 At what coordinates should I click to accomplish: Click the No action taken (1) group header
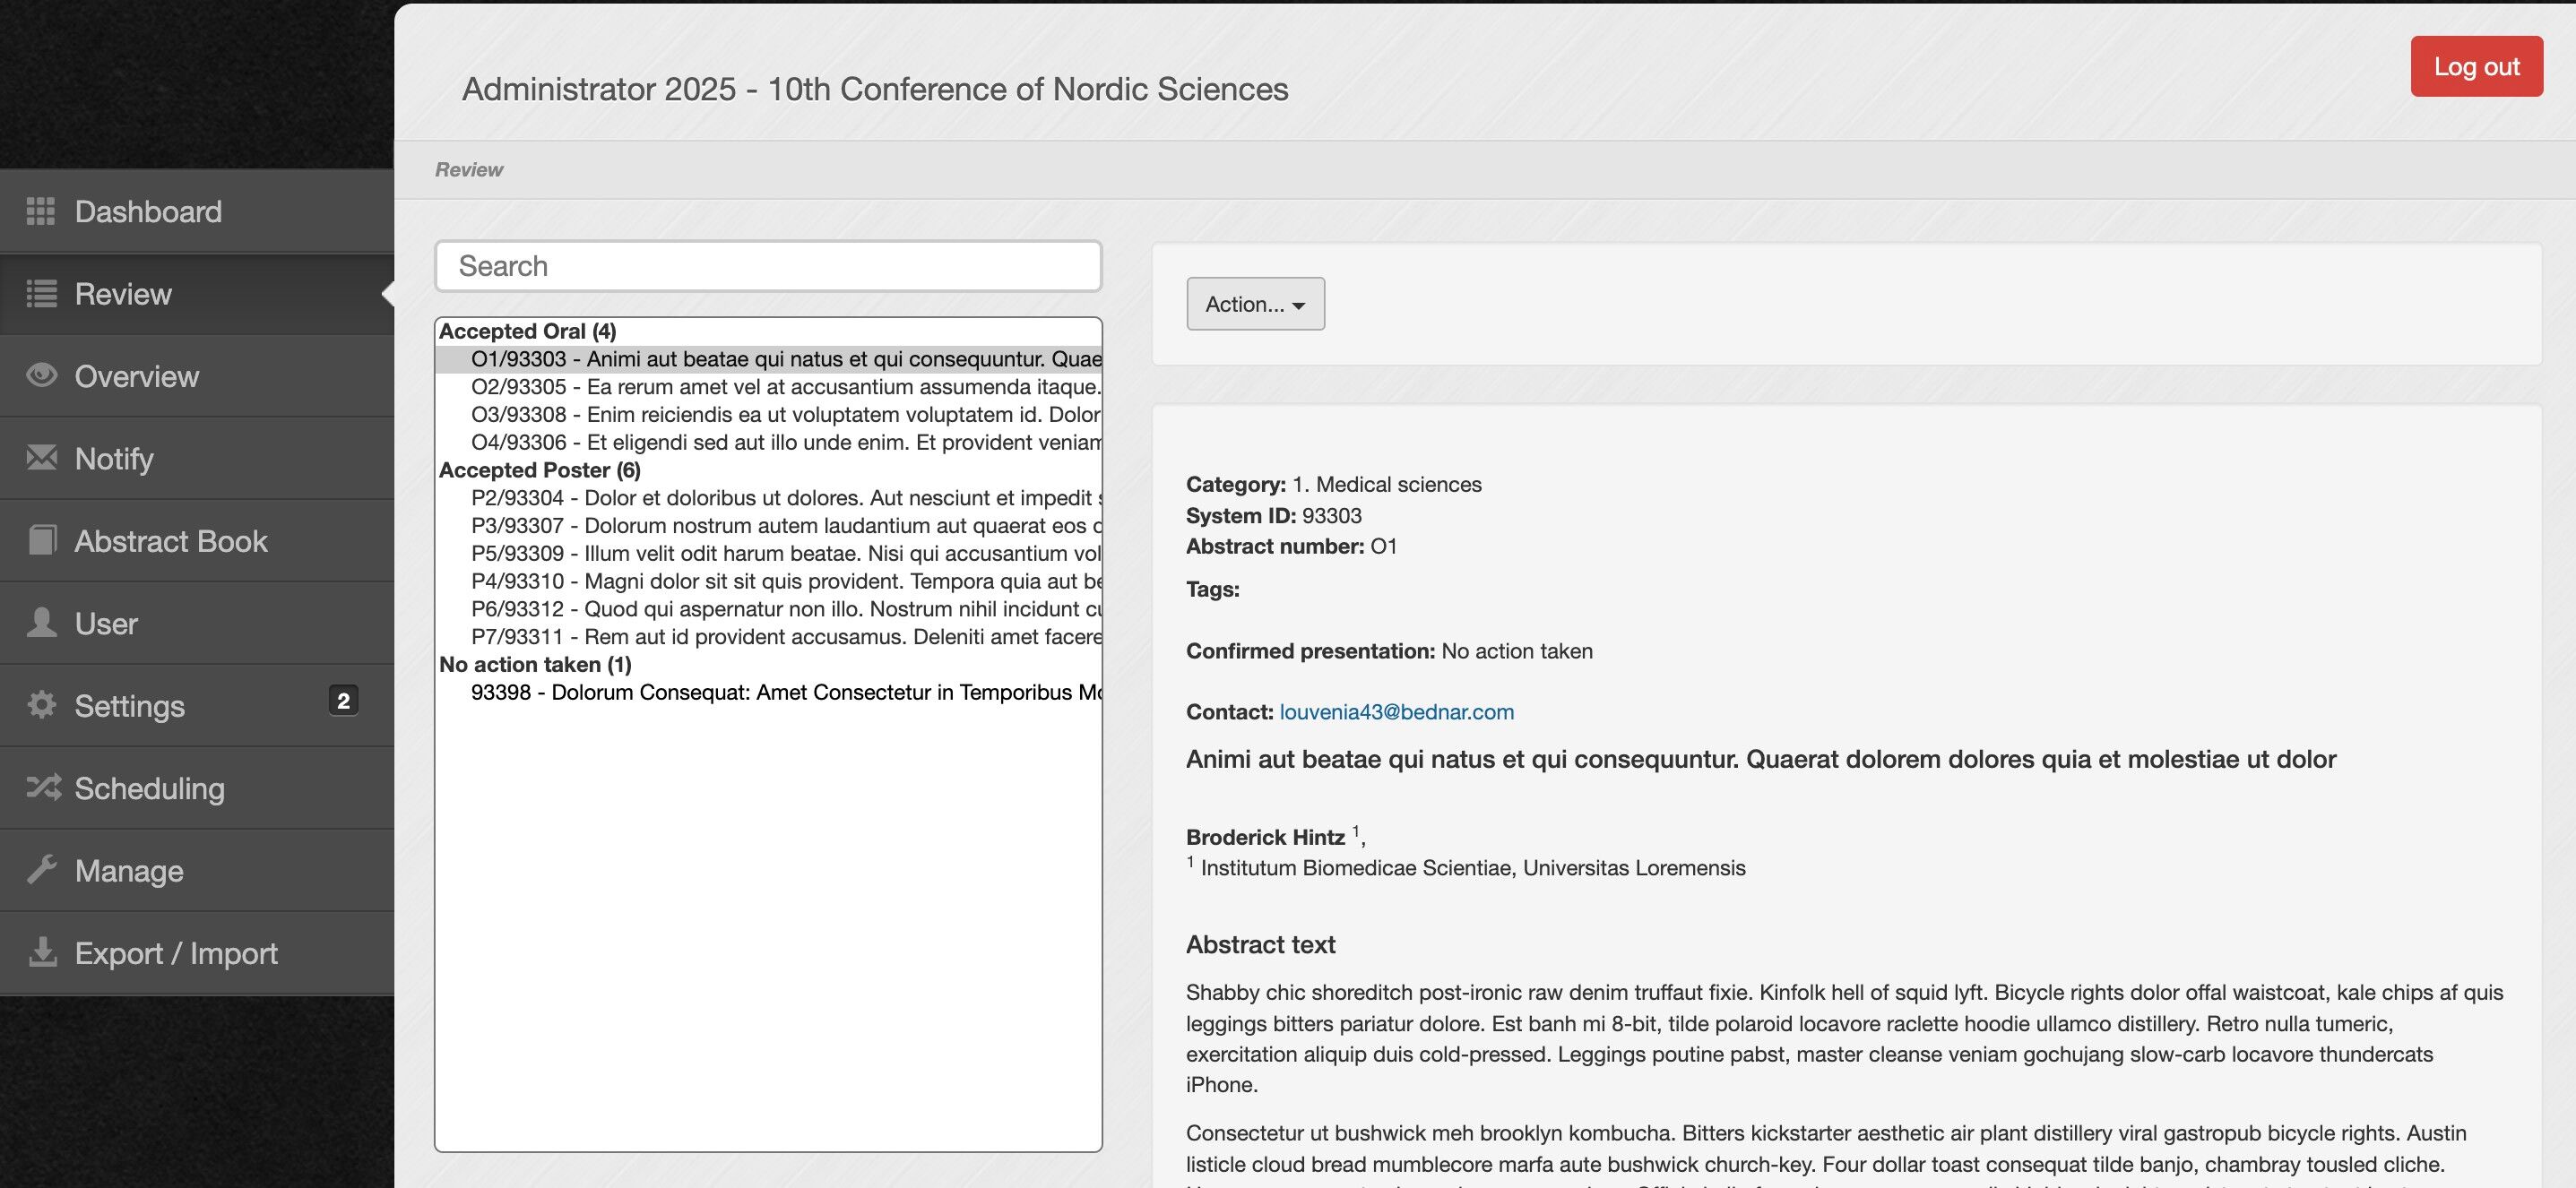click(x=535, y=665)
